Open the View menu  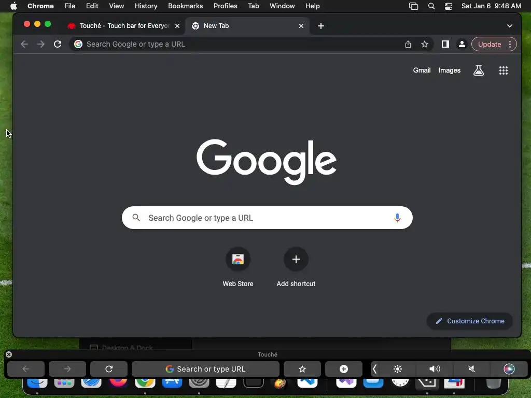pos(117,6)
